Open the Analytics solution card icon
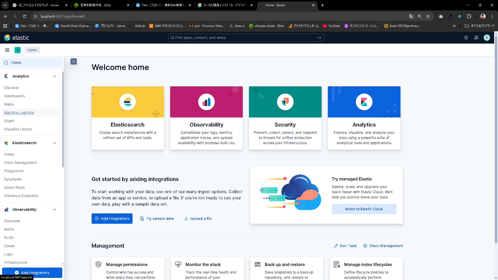 point(364,102)
